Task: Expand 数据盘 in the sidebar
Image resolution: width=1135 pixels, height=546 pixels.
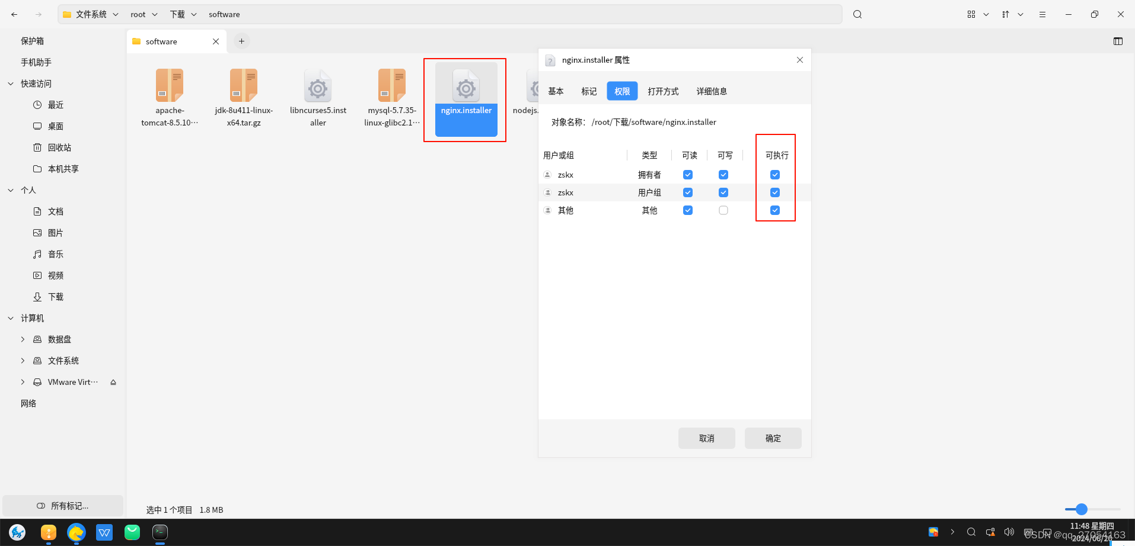Action: click(23, 339)
